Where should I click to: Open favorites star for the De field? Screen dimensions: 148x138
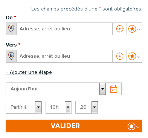point(132,29)
